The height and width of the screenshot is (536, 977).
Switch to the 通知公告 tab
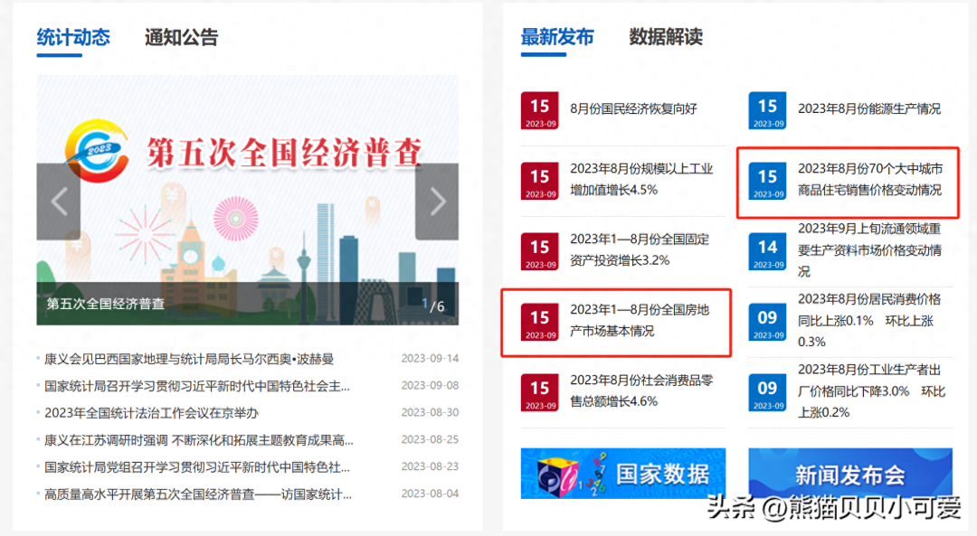click(x=181, y=37)
